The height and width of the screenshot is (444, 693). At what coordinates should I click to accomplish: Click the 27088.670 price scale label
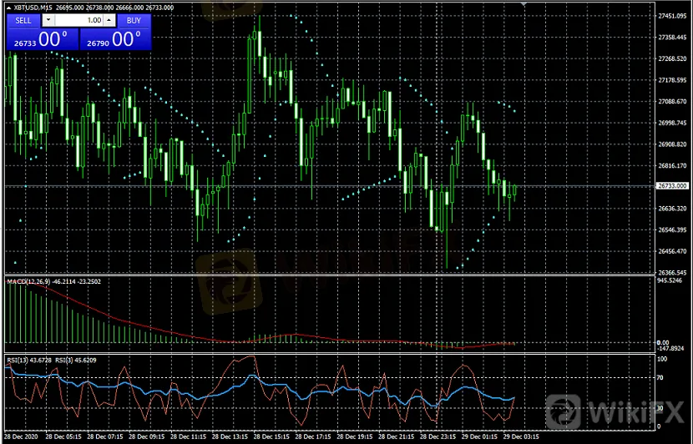(x=673, y=101)
